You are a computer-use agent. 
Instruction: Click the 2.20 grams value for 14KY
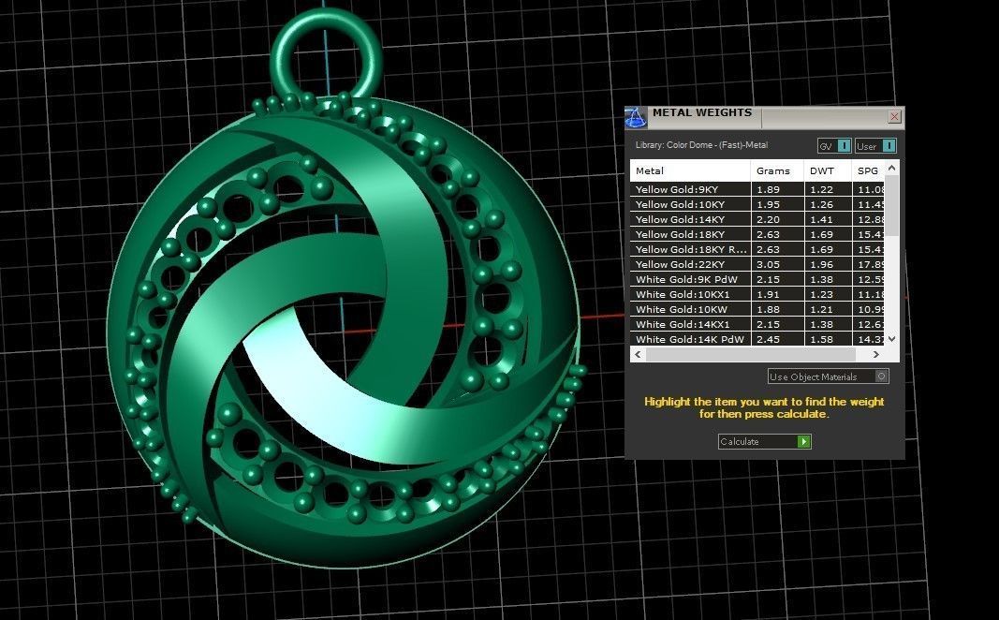click(x=768, y=219)
